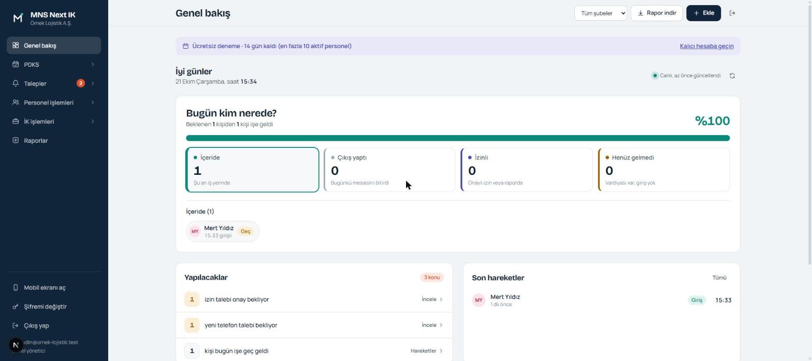Open Hareketler for late arrival row
This screenshot has width=812, height=361.
point(427,351)
